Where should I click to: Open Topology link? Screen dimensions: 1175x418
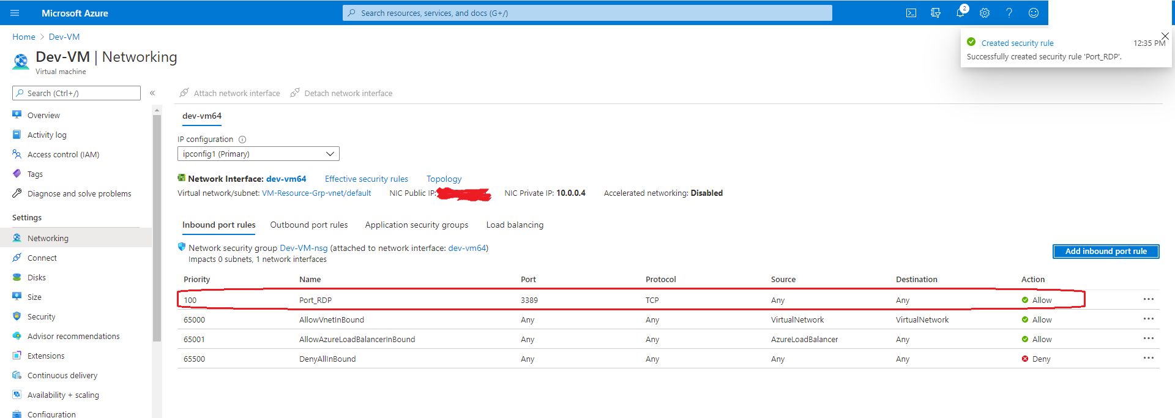click(x=444, y=179)
